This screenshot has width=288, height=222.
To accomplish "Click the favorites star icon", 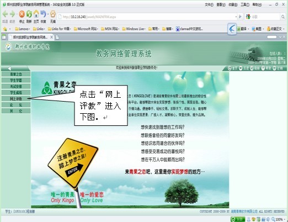I will click(5, 29).
